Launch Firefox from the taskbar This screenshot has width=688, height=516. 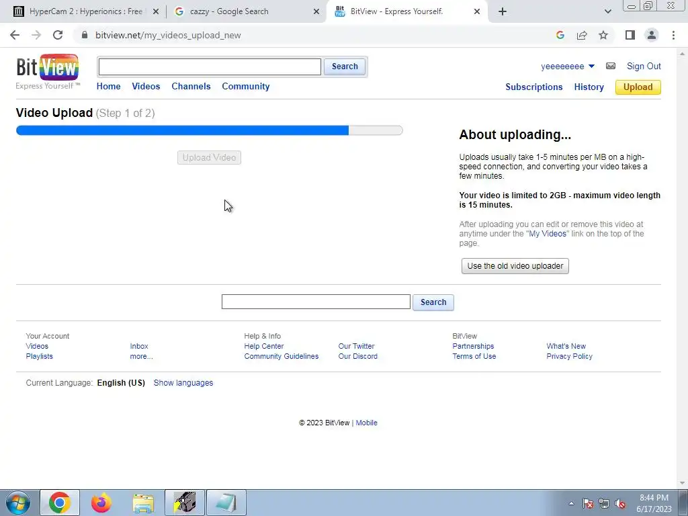point(101,503)
